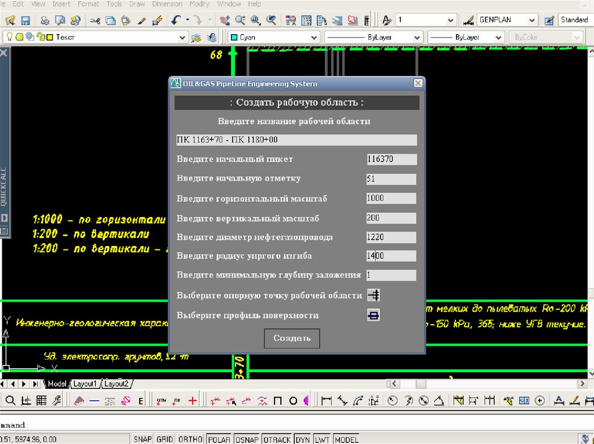Viewport: 594px width, 444px height.
Task: Toggle DYN dynamic input in status bar
Action: tap(303, 439)
